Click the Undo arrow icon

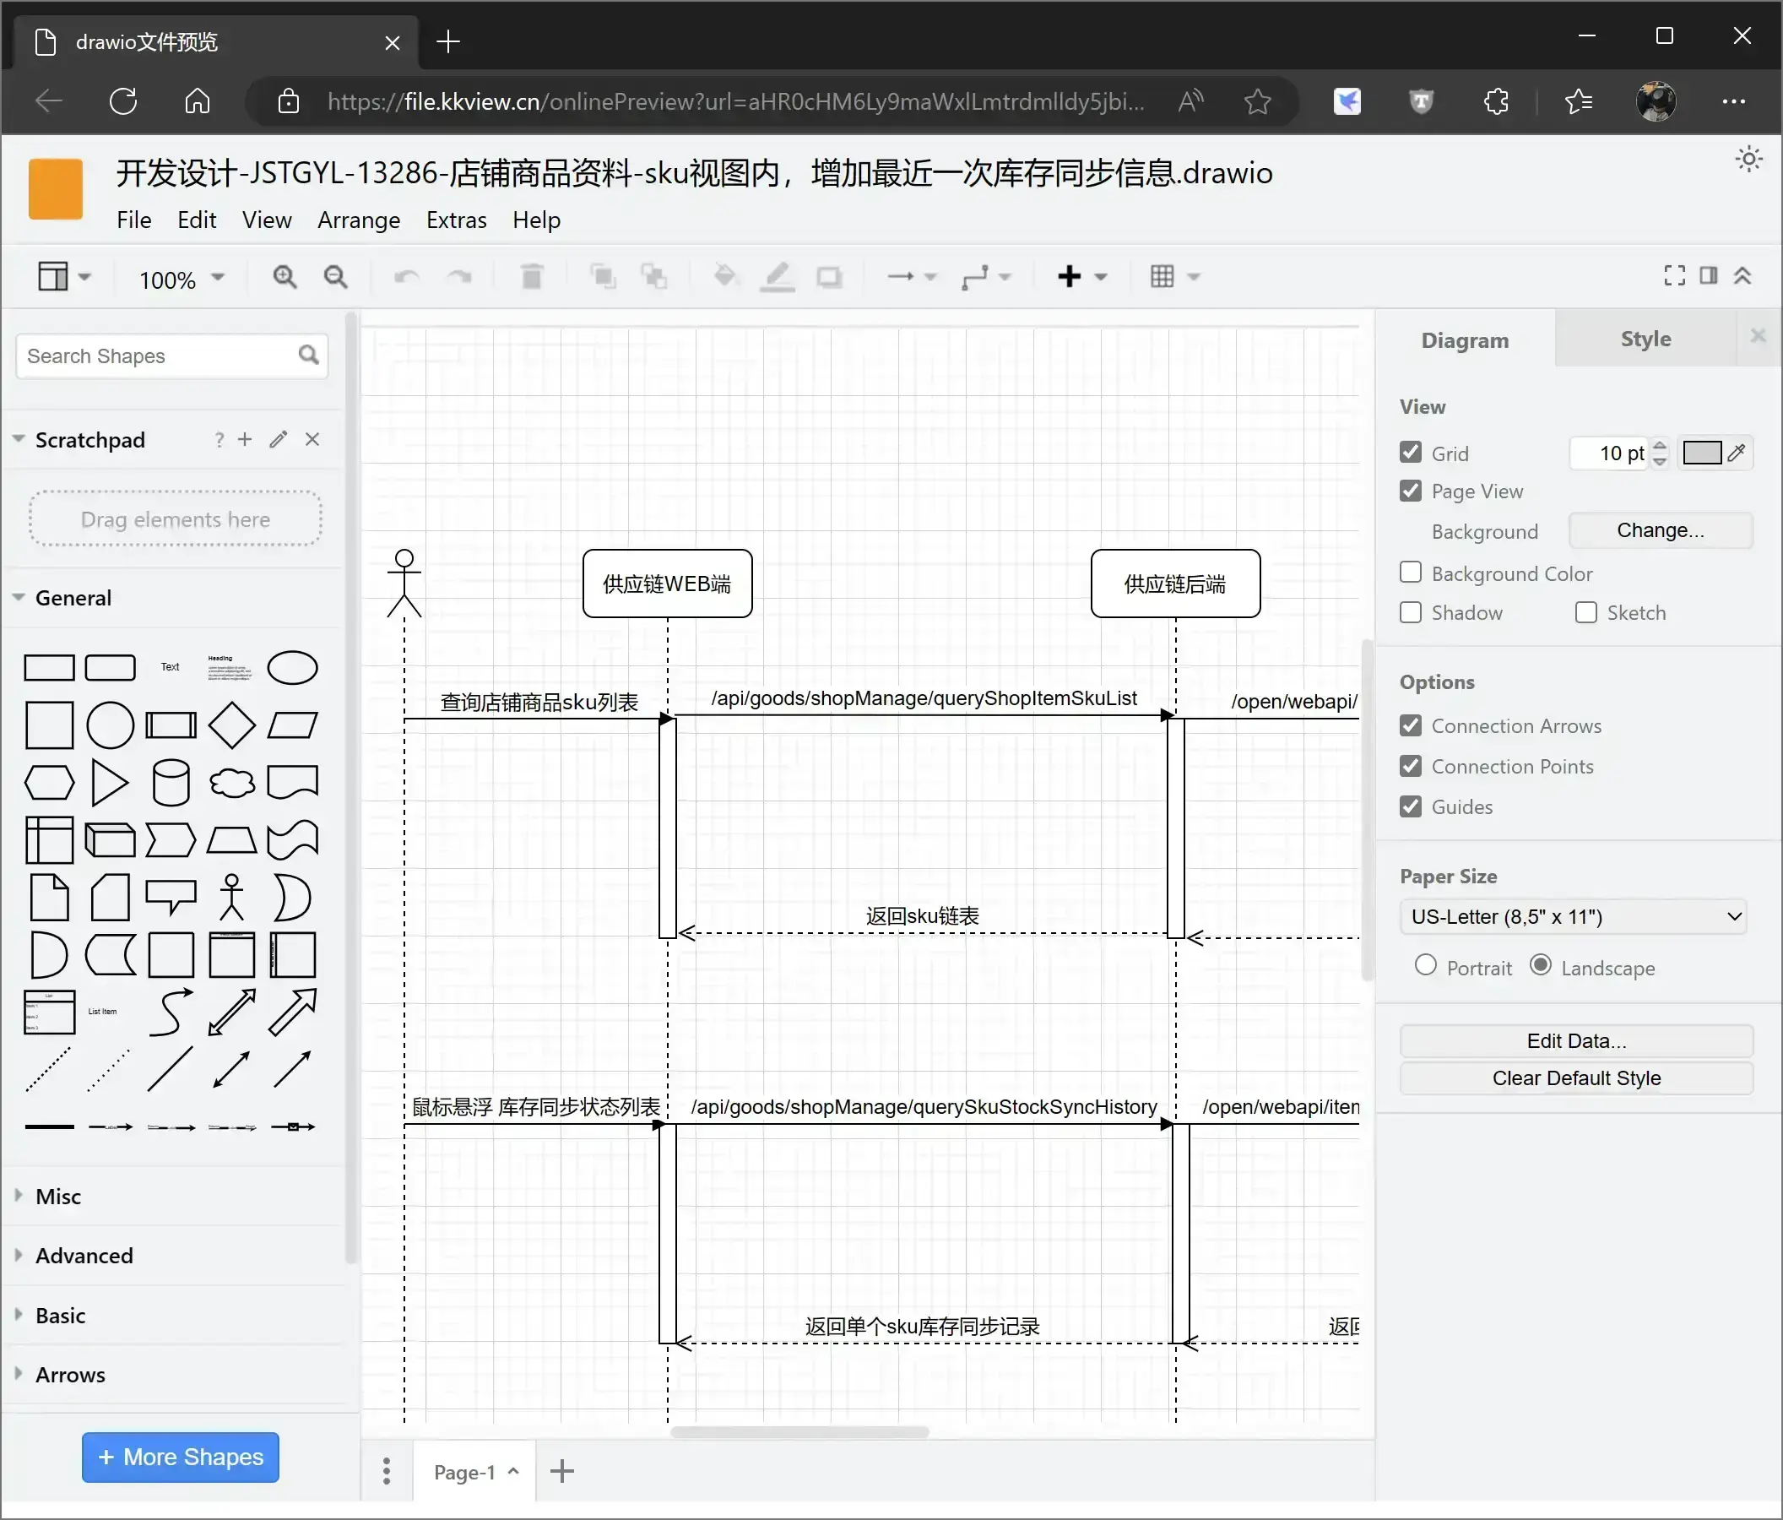(407, 278)
